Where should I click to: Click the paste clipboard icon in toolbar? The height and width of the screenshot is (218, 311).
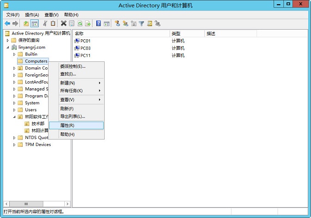[x=53, y=24]
